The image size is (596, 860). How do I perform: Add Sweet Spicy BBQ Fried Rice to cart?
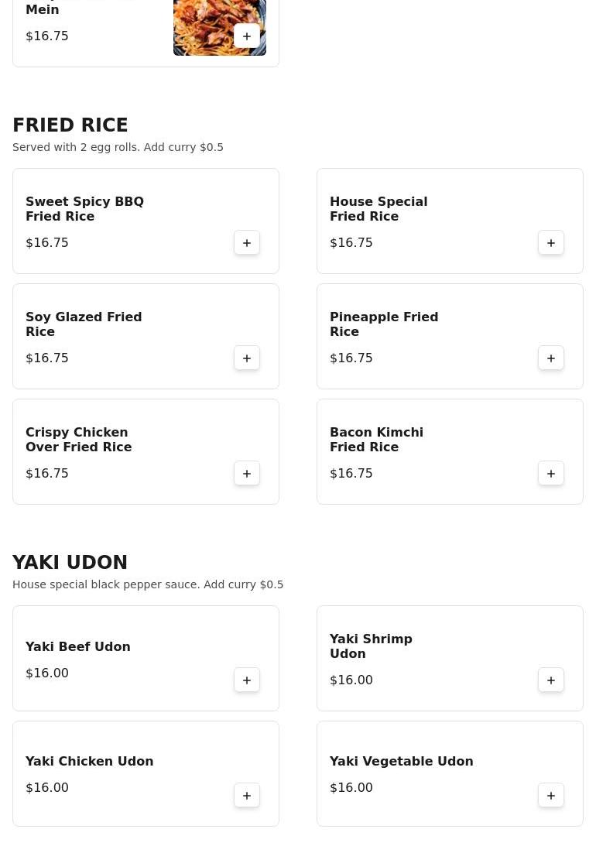247,243
